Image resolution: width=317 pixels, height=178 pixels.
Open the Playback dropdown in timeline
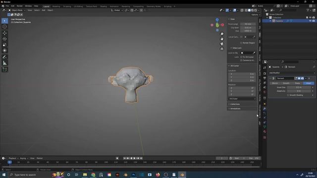13,158
